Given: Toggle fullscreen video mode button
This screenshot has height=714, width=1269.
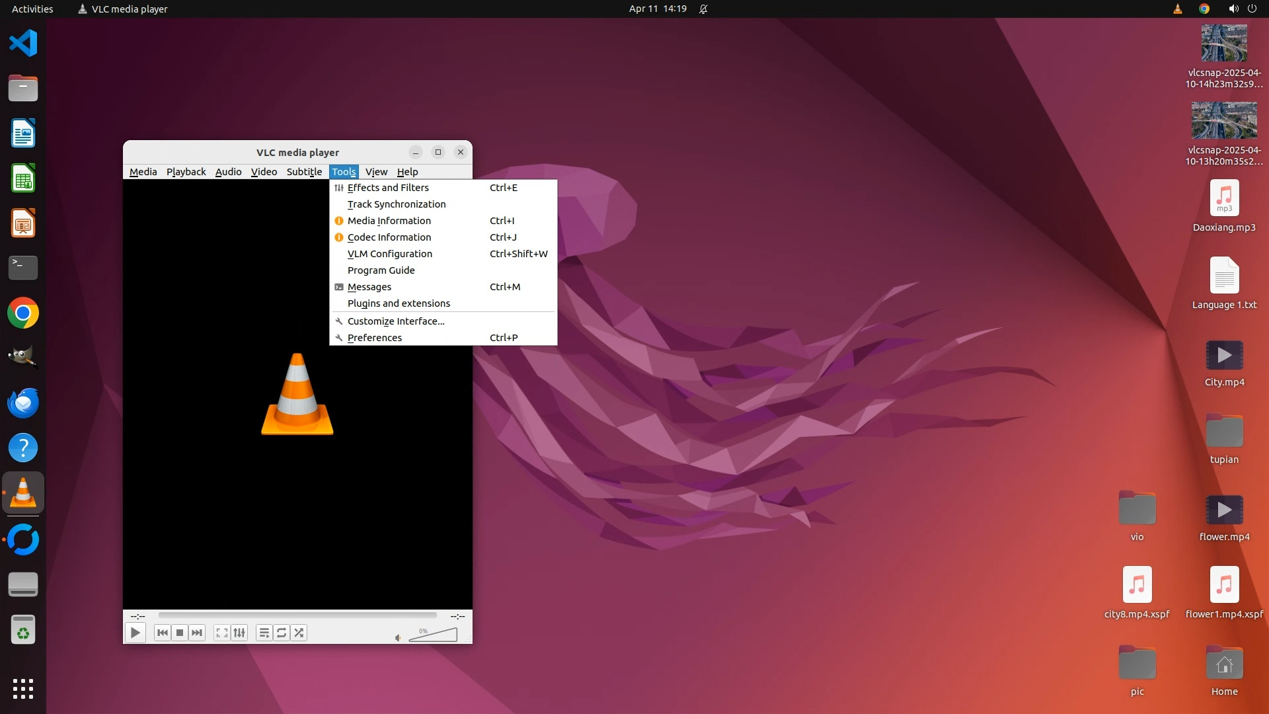Looking at the screenshot, I should pyautogui.click(x=222, y=633).
